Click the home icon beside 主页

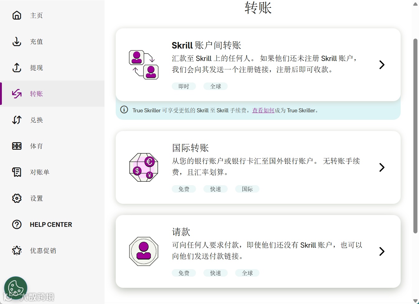pos(17,15)
